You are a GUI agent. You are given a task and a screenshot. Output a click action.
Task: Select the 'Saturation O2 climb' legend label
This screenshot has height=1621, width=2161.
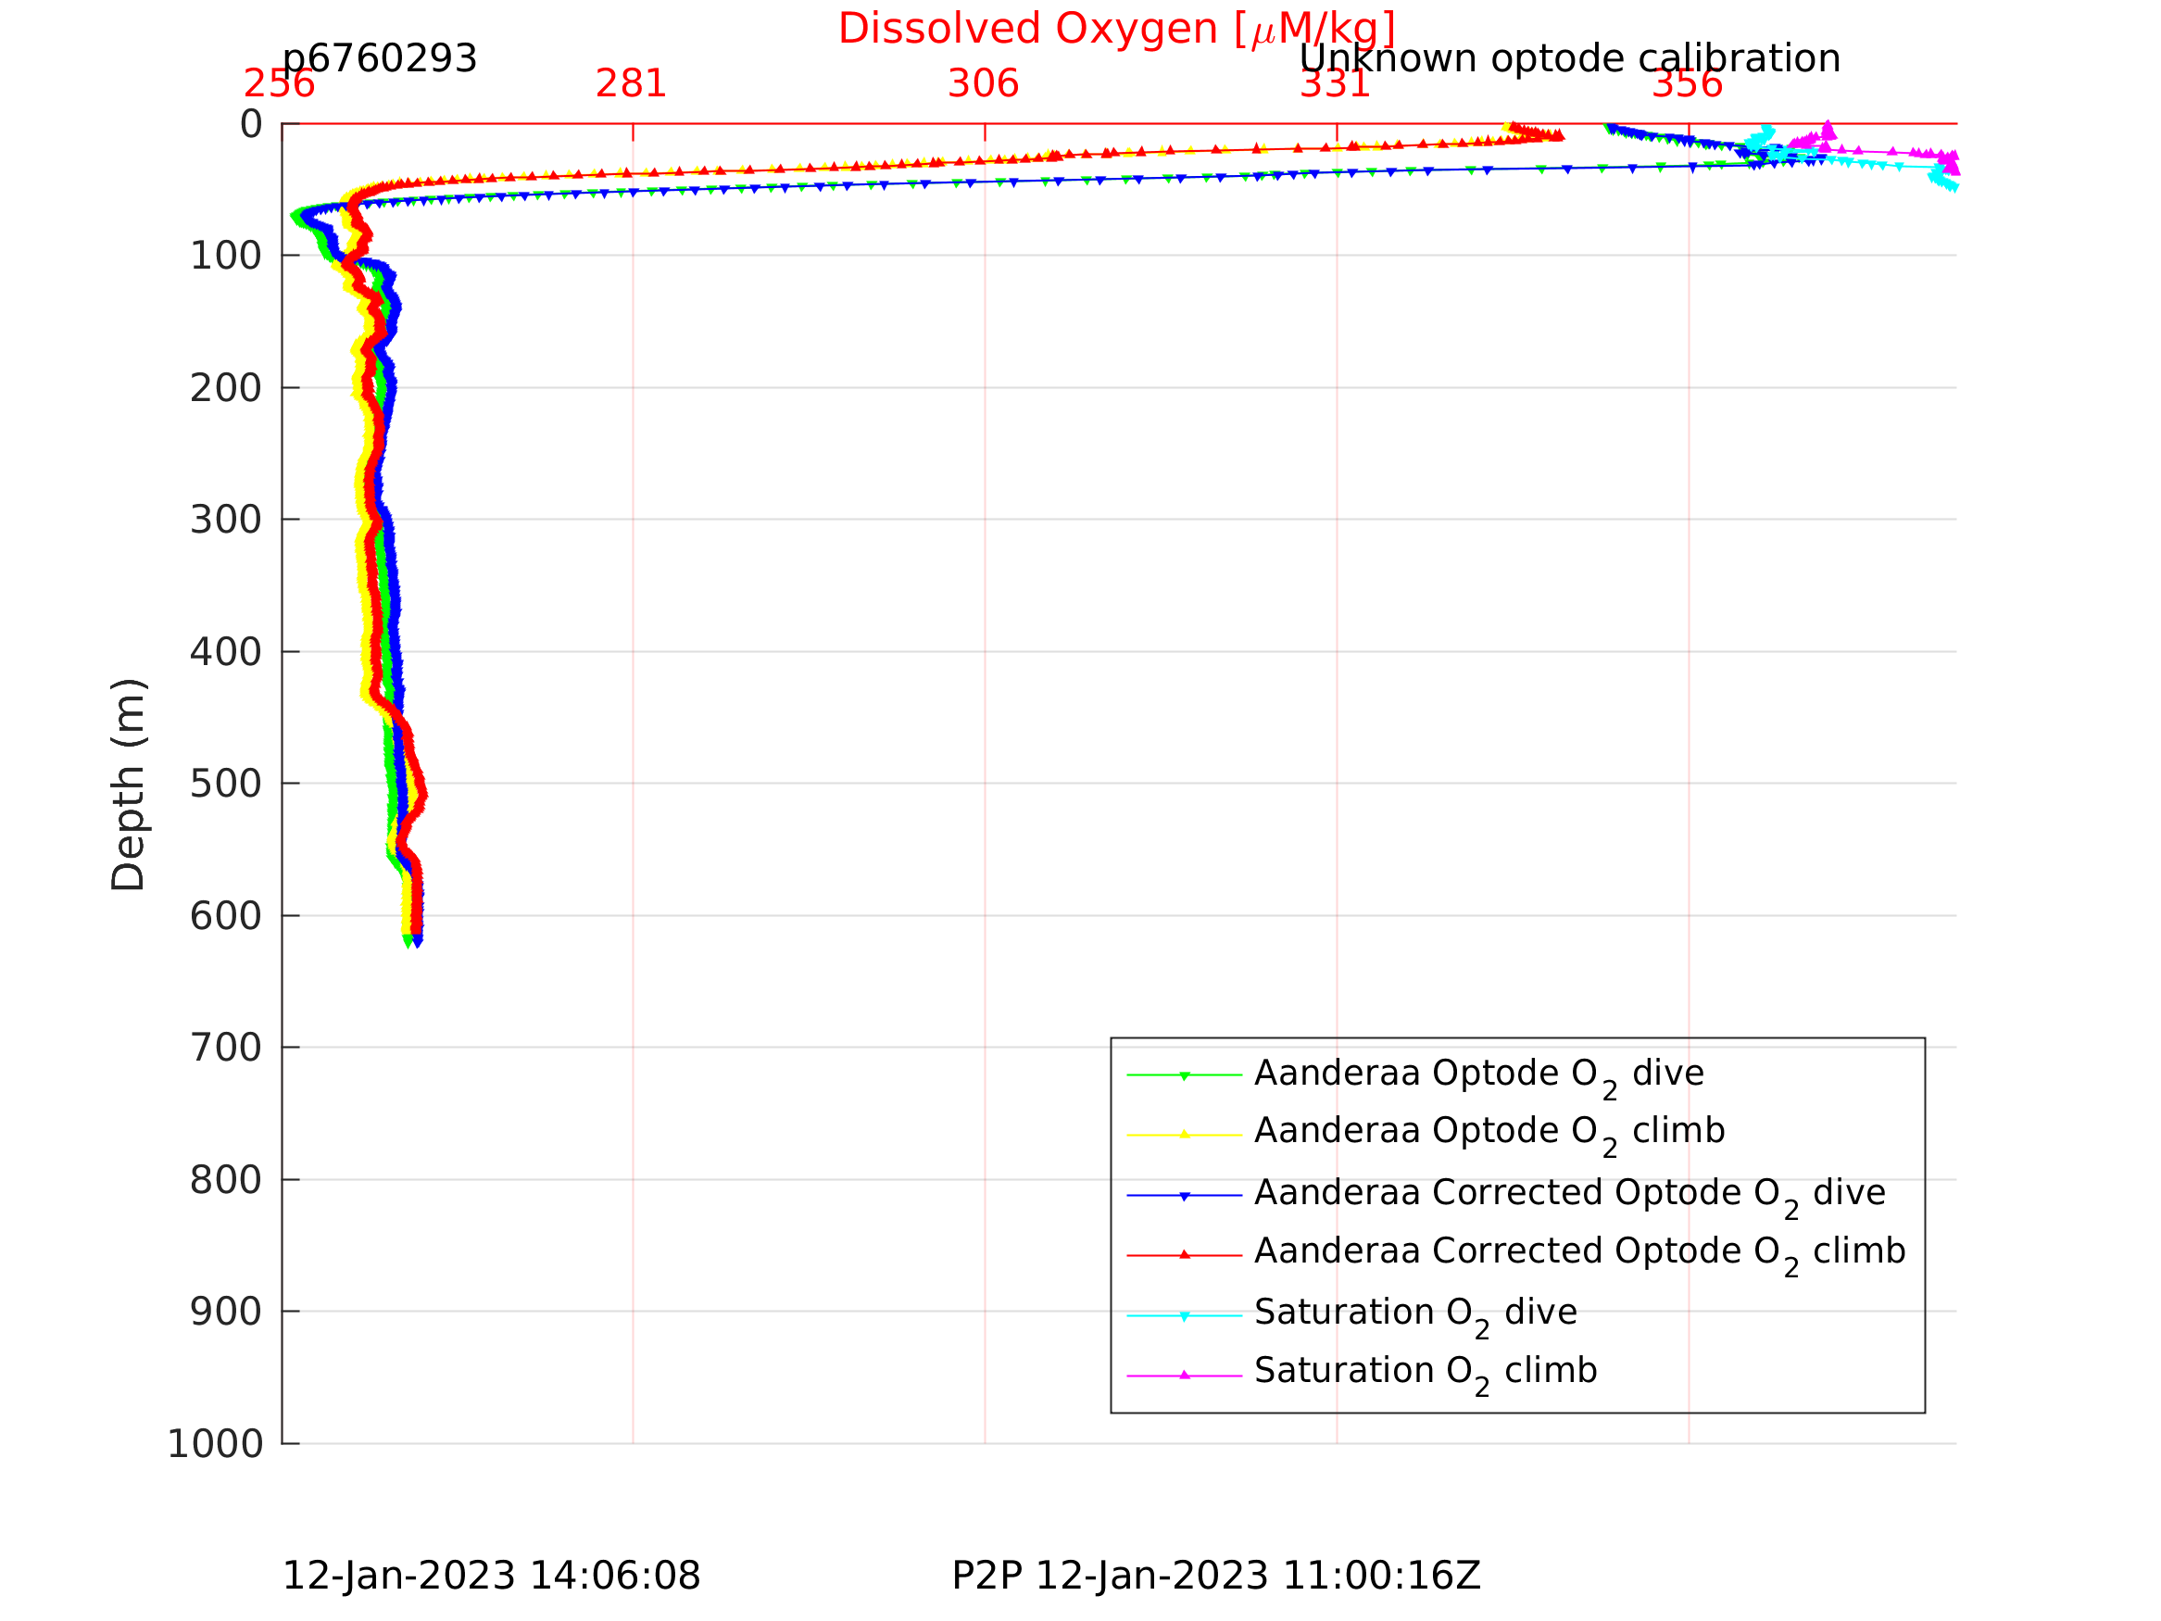(x=1426, y=1372)
